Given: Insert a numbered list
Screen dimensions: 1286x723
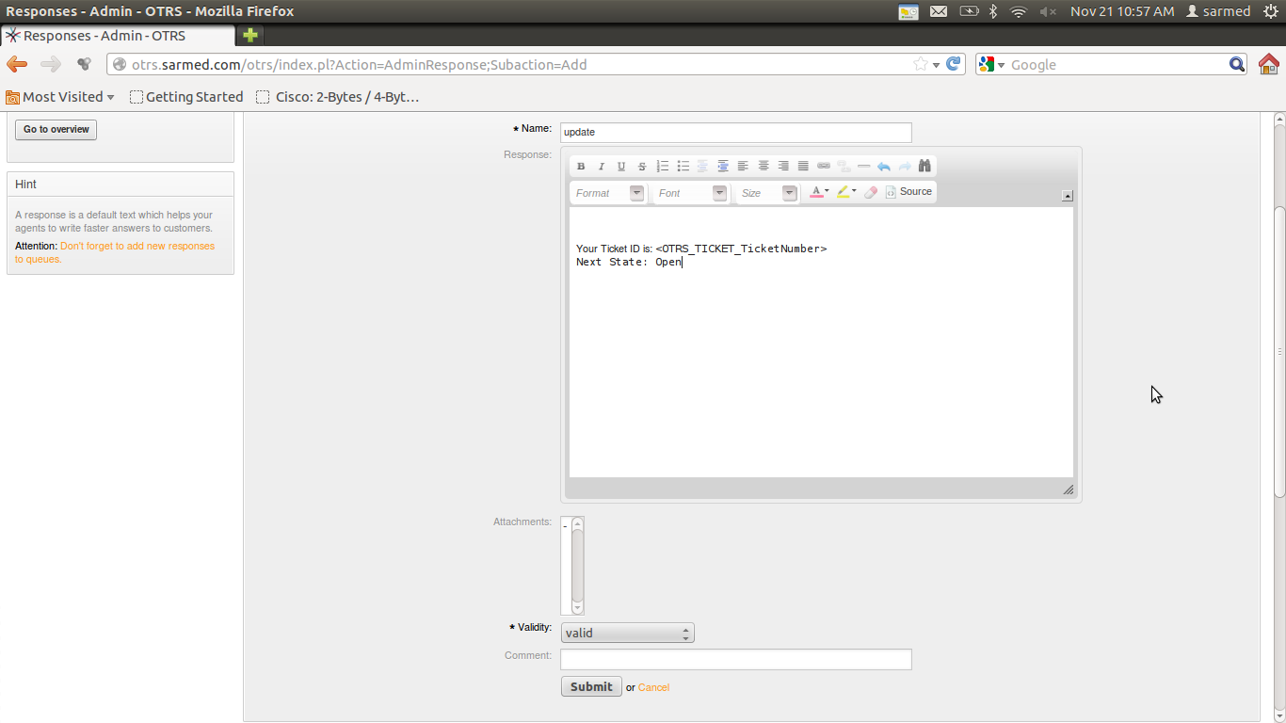Looking at the screenshot, I should coord(663,167).
